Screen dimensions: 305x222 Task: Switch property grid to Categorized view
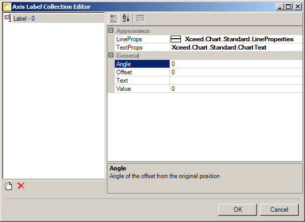114,19
